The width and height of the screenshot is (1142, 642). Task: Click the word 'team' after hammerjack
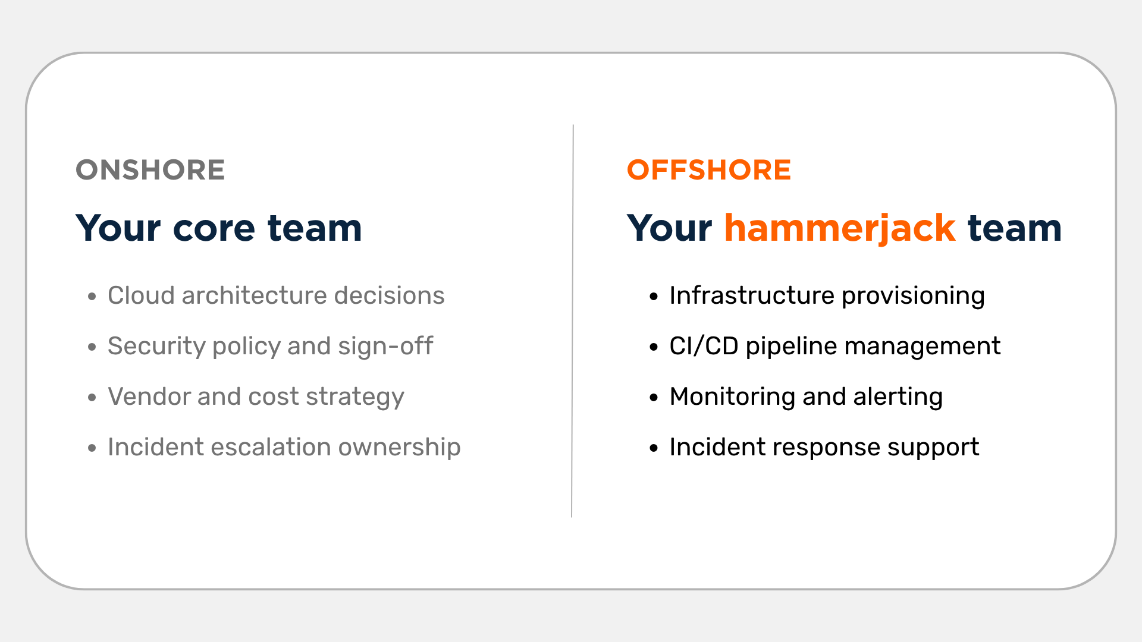coord(1014,228)
